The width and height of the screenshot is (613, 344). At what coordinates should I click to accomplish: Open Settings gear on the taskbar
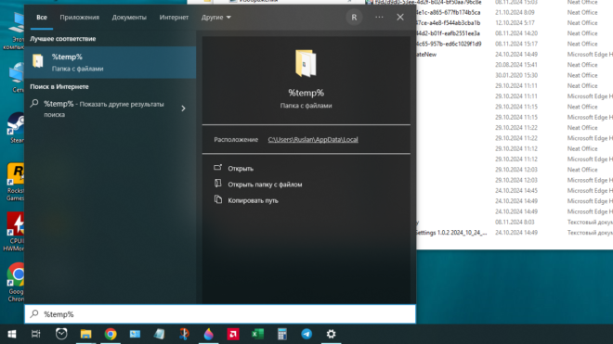click(332, 334)
